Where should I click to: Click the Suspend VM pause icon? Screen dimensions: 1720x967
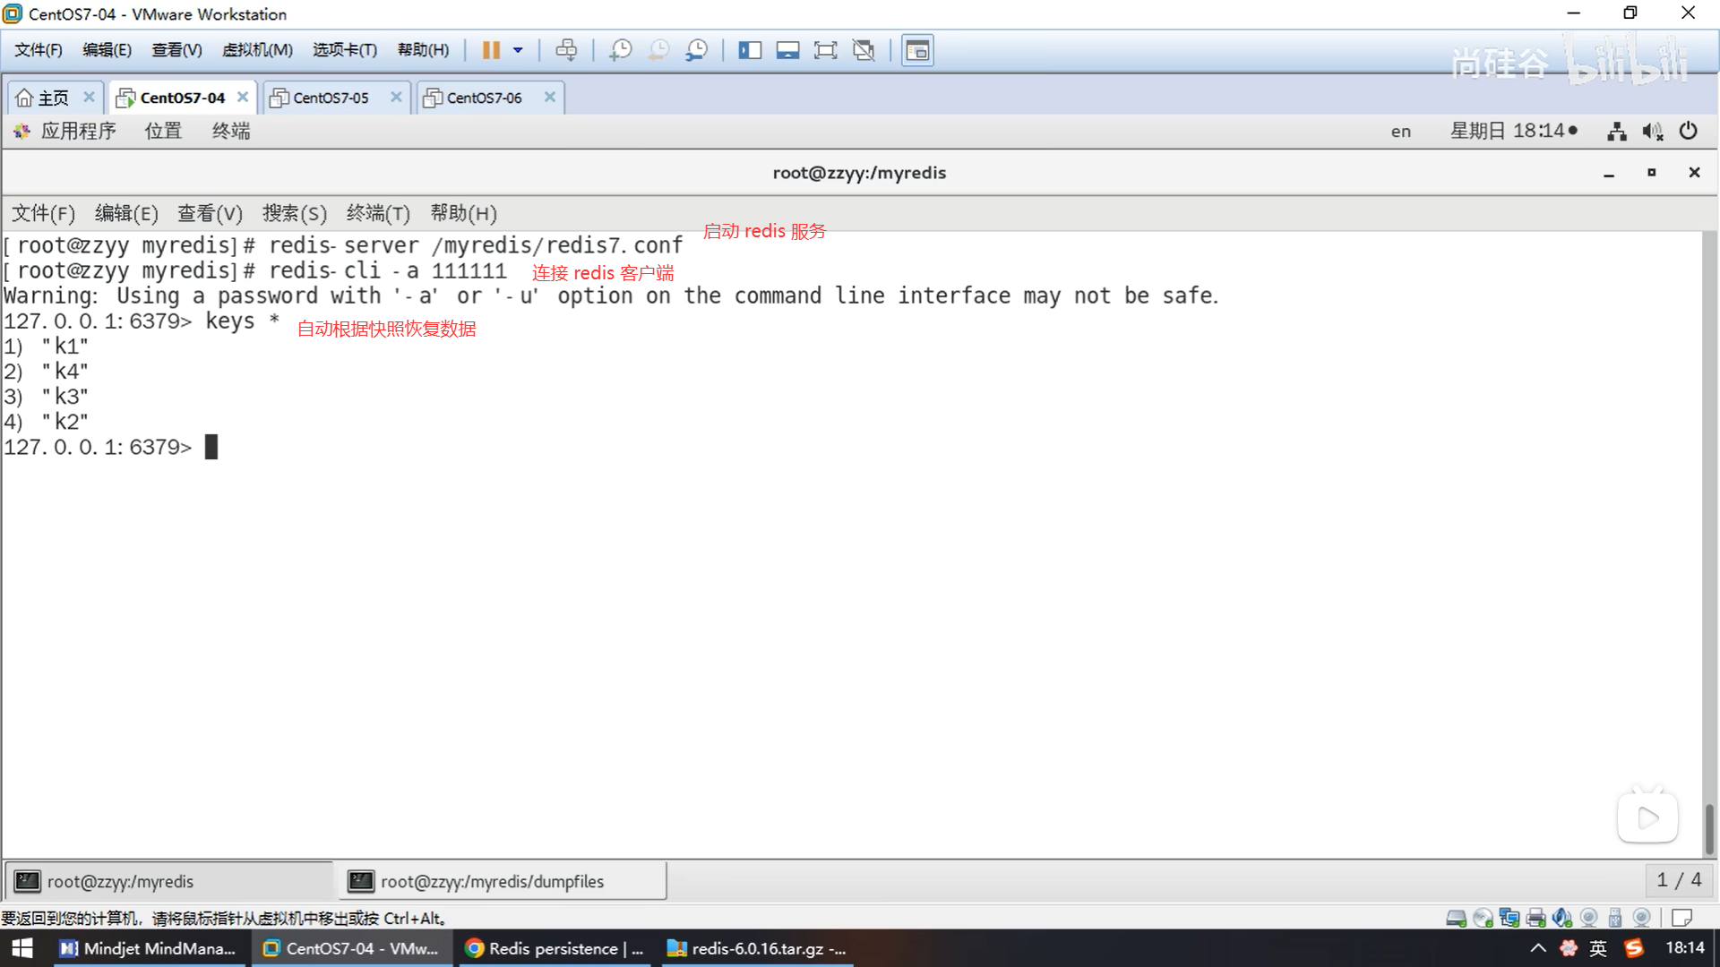[490, 50]
